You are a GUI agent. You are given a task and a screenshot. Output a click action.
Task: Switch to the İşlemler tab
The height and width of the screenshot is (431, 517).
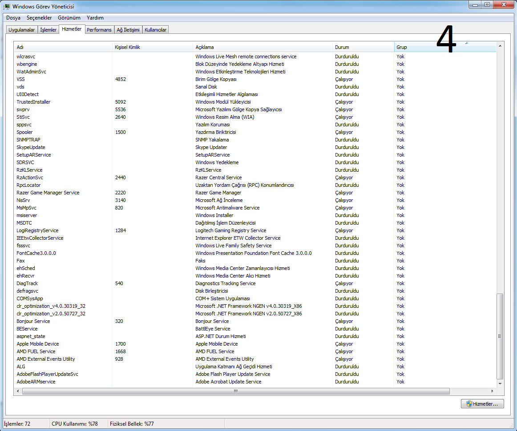[x=48, y=30]
